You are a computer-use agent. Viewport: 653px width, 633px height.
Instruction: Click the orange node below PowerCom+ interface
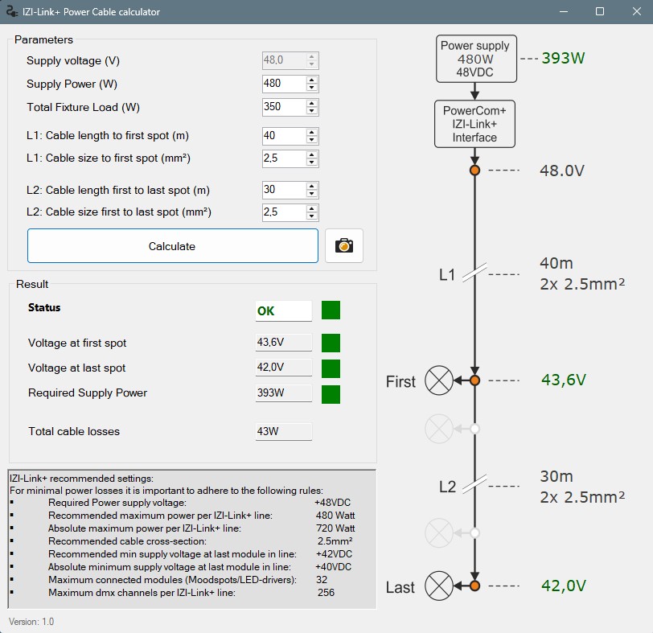click(474, 171)
